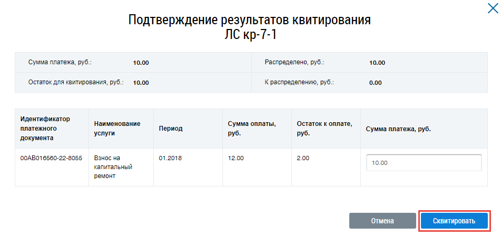Screen dimensions: 501x236
Task: Click the 12.00 payment sum cell
Action: [235, 158]
